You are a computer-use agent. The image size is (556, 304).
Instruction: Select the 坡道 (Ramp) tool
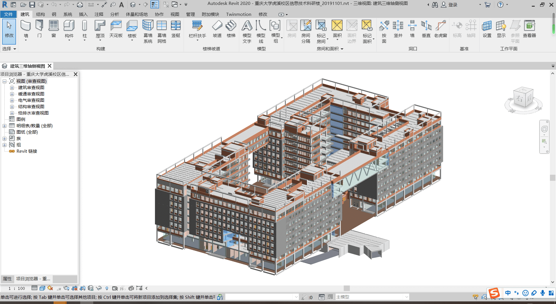(217, 29)
